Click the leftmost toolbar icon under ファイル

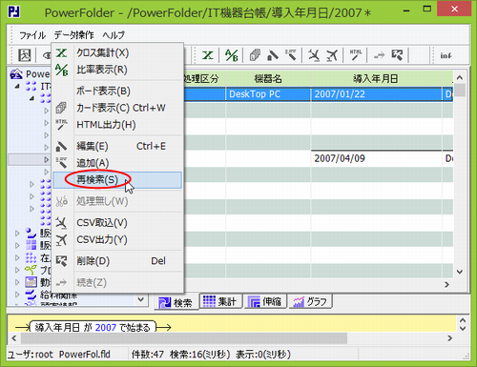pos(24,55)
